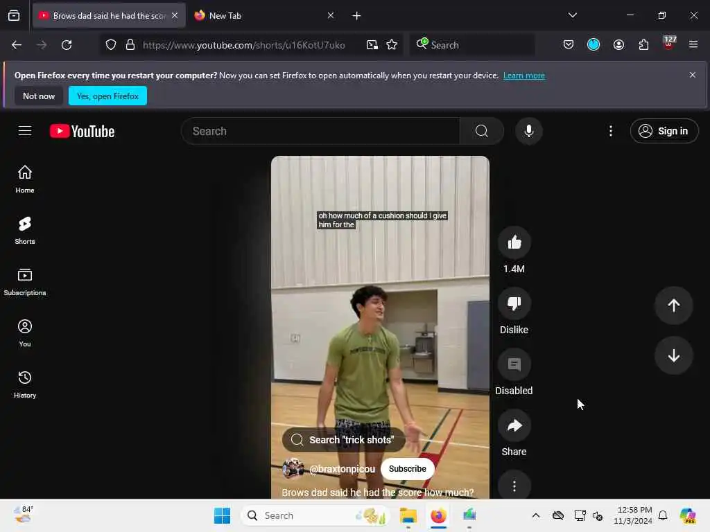
Task: Open notification bell in taskbar
Action: pos(662,515)
